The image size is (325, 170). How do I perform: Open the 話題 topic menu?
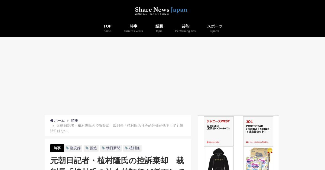pyautogui.click(x=159, y=28)
